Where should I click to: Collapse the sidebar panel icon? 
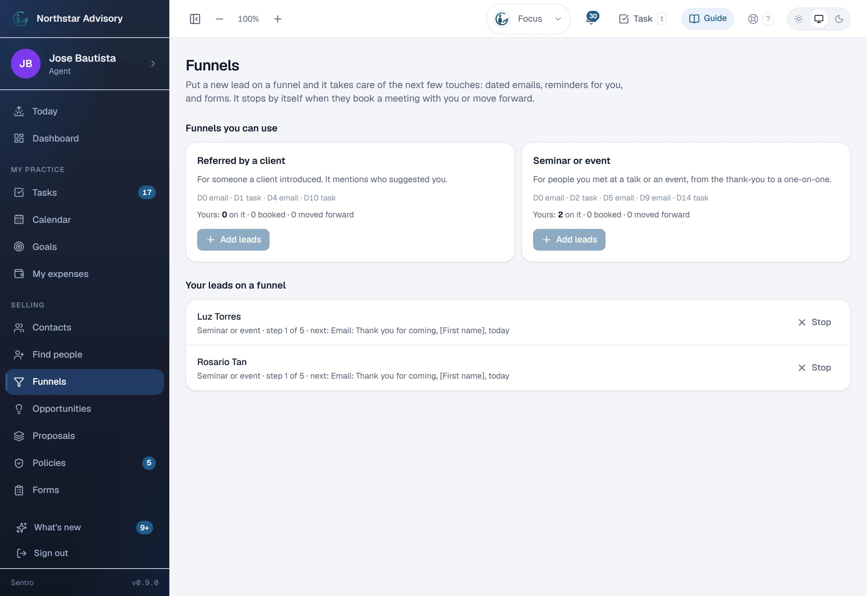(195, 19)
